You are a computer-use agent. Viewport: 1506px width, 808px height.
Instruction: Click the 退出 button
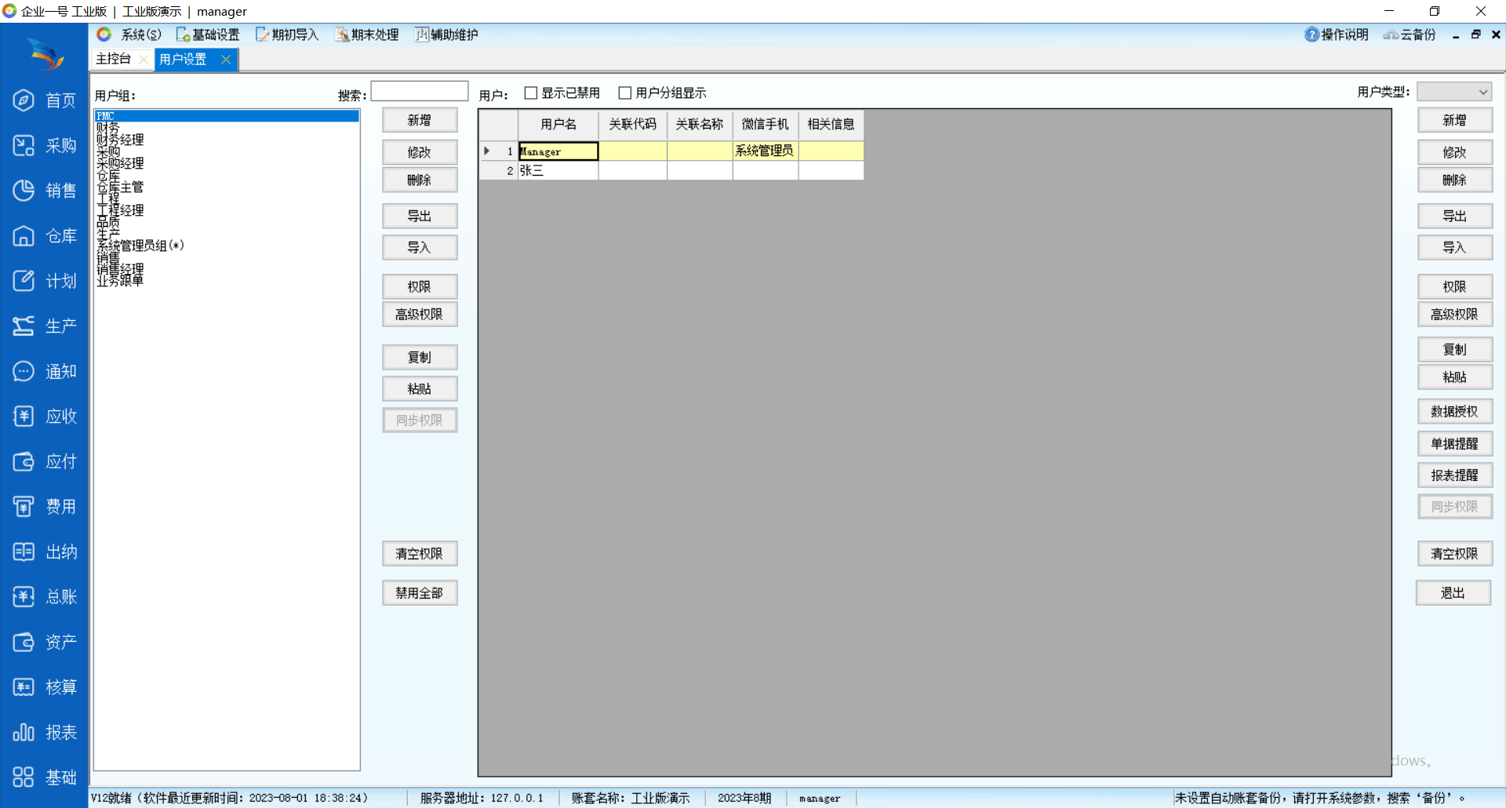coord(1453,593)
